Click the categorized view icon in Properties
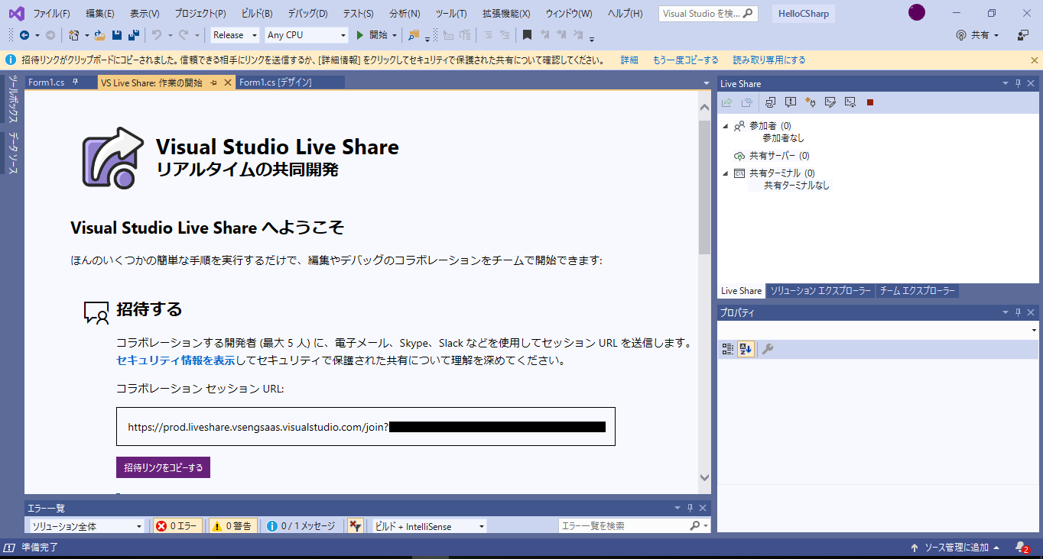 pos(728,349)
